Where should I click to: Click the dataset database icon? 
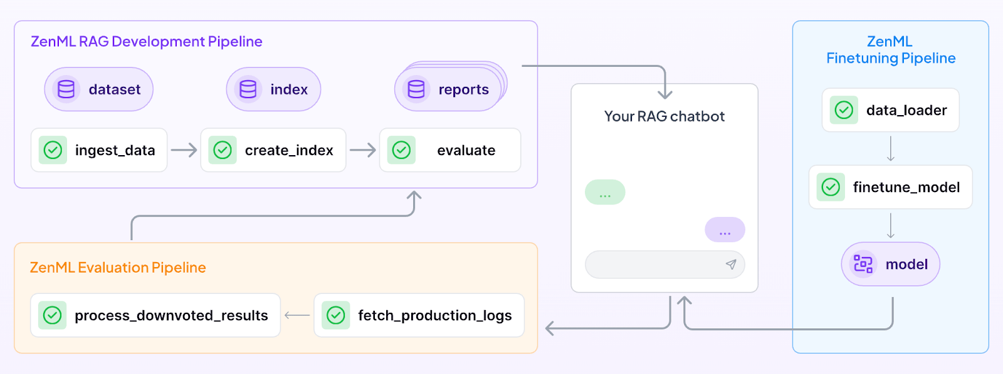pos(66,89)
